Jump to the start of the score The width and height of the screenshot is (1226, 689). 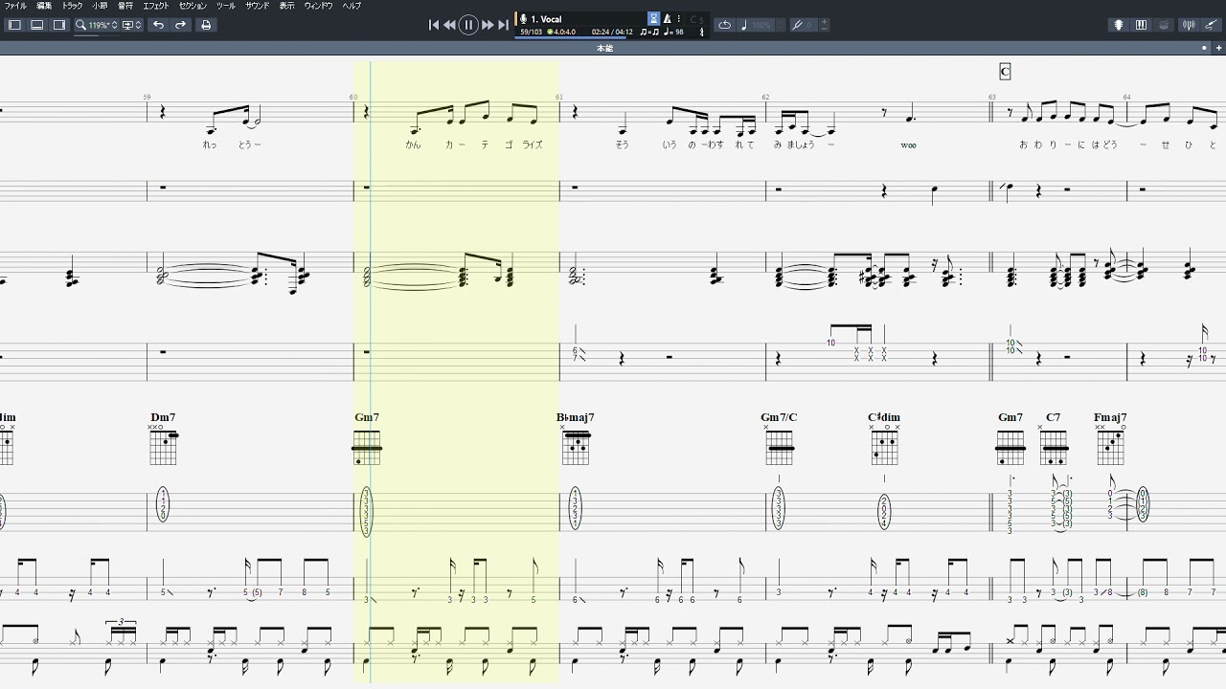coord(434,25)
